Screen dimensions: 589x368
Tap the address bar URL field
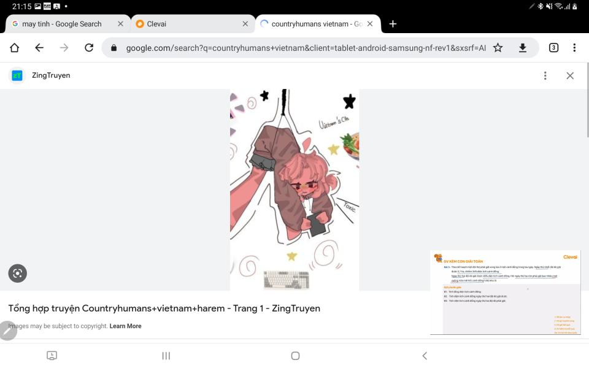coord(305,48)
